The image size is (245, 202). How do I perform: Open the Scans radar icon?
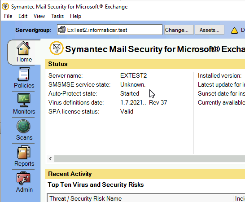click(23, 126)
